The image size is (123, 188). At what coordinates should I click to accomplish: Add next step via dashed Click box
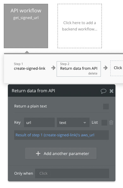click(117, 68)
